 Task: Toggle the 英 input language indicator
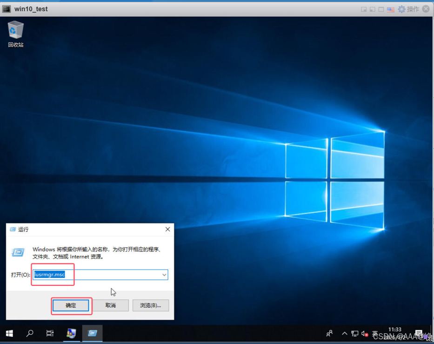[375, 333]
